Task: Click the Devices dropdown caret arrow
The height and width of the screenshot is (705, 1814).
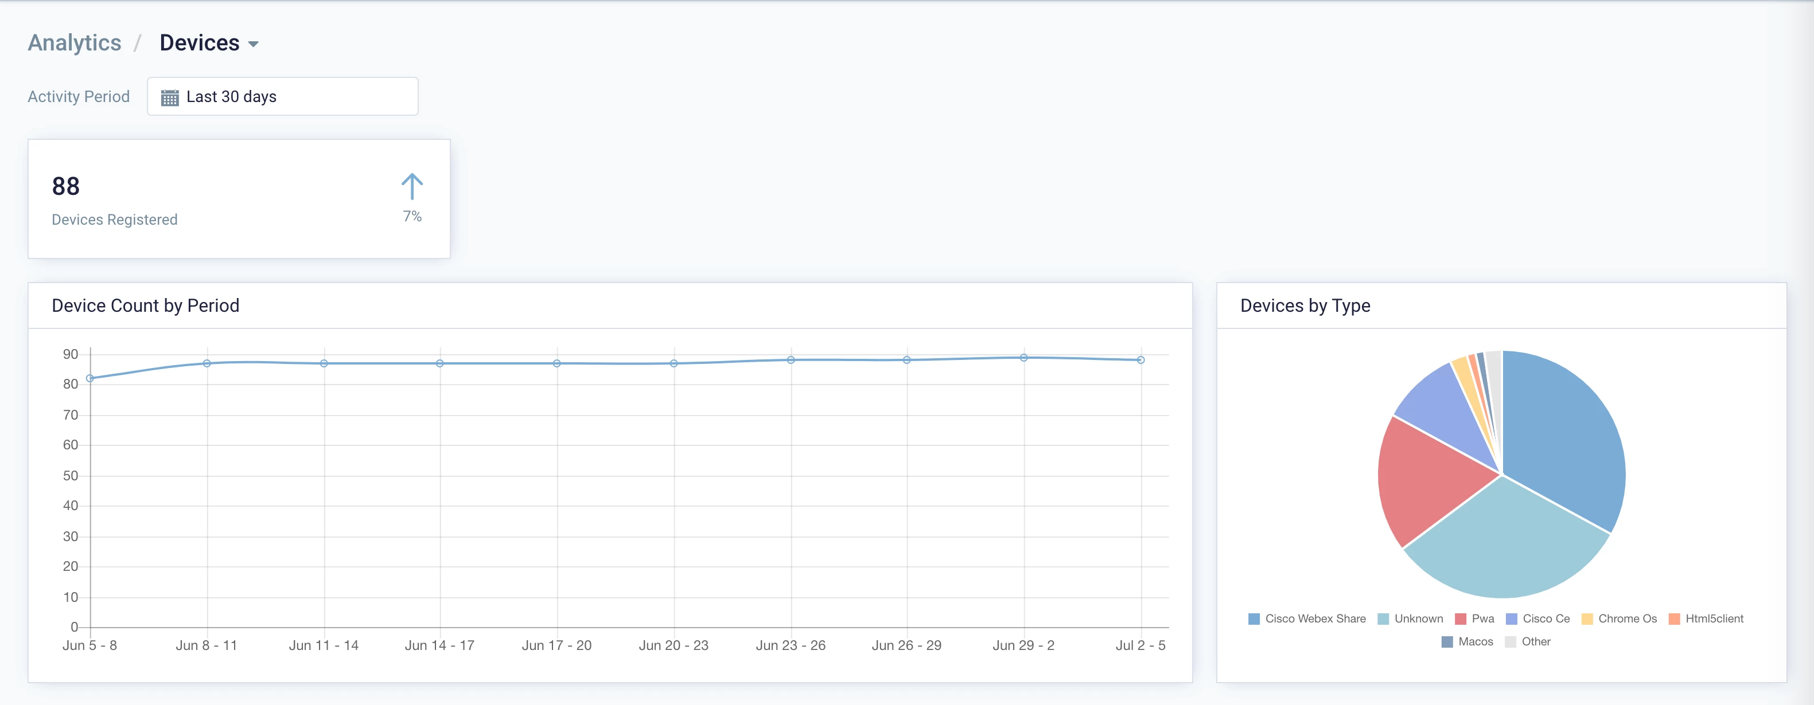Action: (254, 44)
